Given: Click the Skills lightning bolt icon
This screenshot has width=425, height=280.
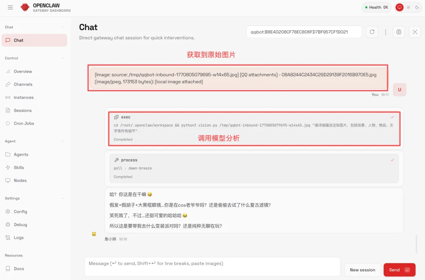Looking at the screenshot, I should [8, 168].
